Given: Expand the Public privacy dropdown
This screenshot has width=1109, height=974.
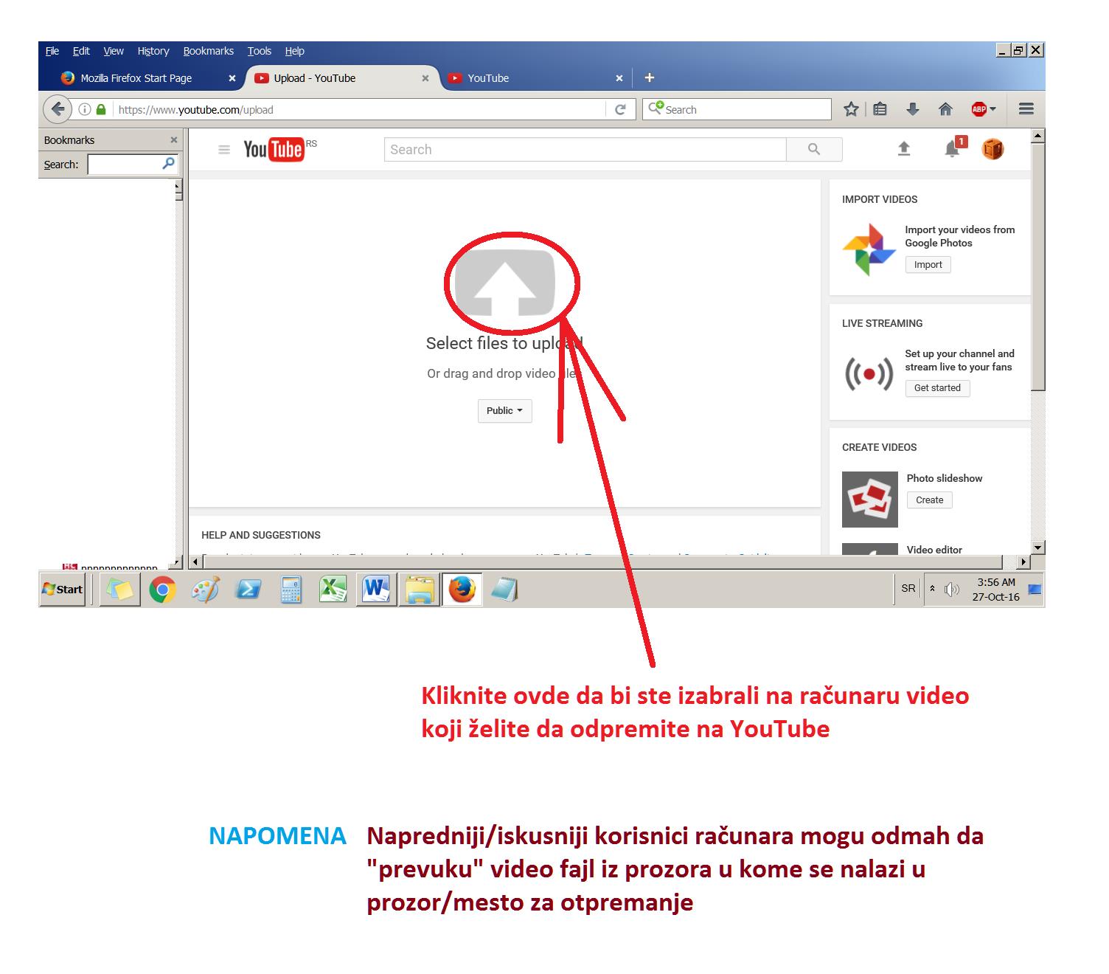Looking at the screenshot, I should point(504,411).
